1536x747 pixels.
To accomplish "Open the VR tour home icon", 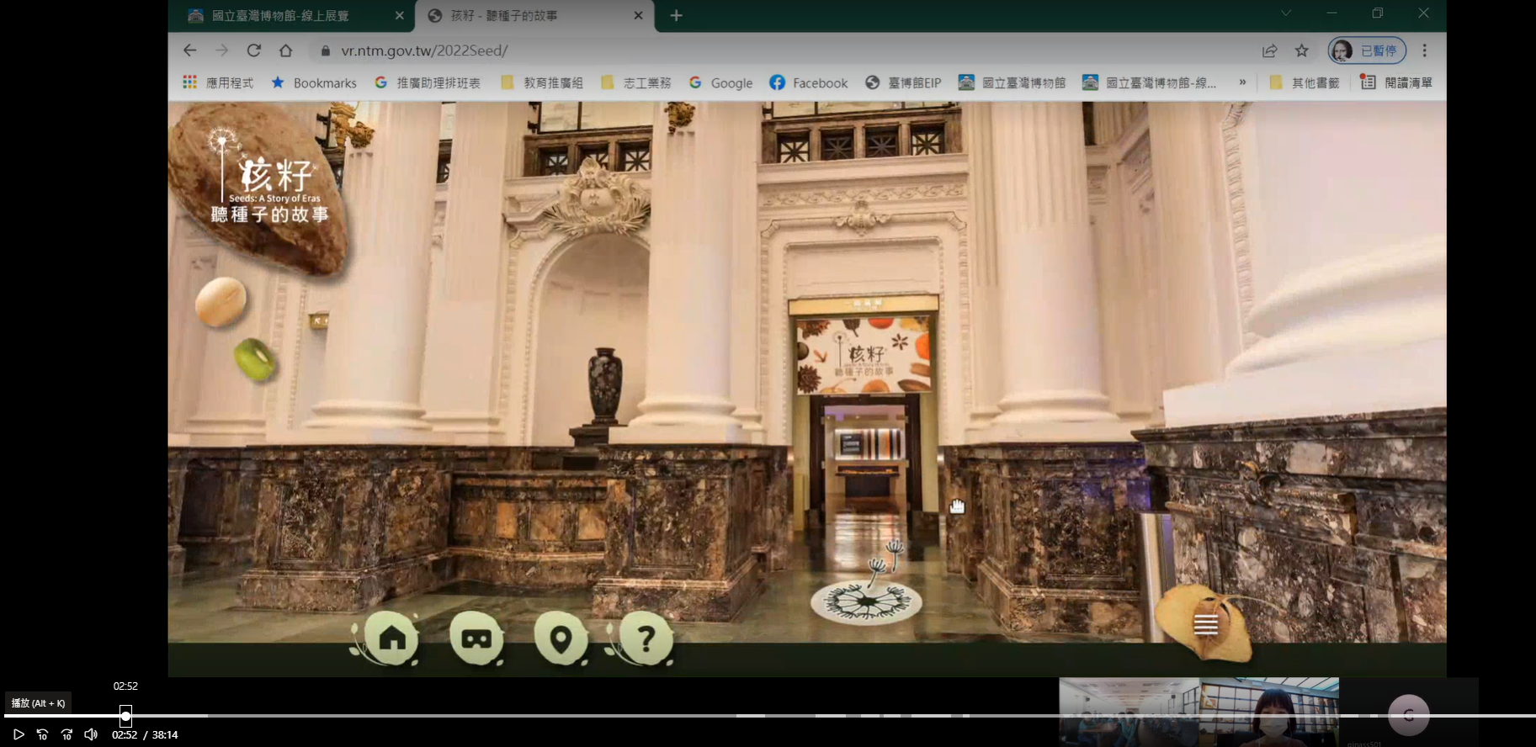I will (391, 639).
